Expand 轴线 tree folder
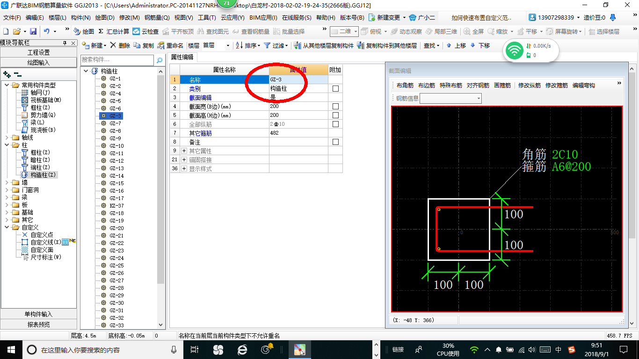The image size is (639, 359). (x=7, y=137)
